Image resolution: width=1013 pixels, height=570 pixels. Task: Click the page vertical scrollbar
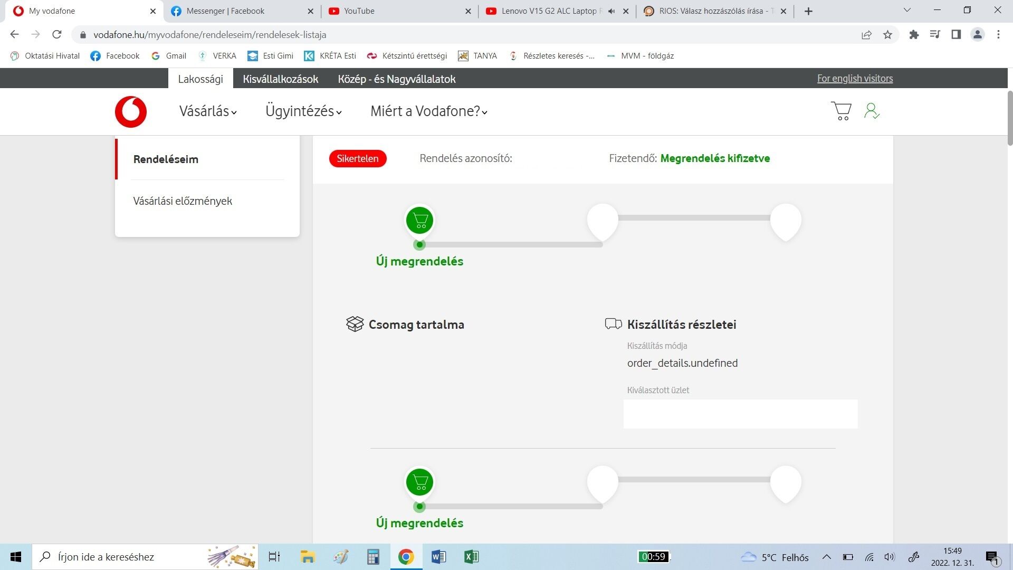(x=1010, y=119)
